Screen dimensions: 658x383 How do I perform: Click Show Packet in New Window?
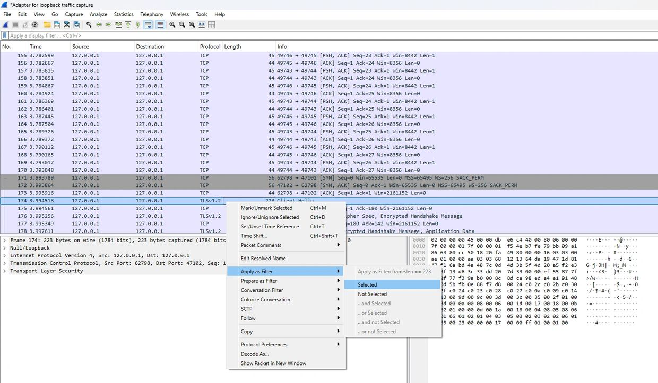[x=273, y=363]
